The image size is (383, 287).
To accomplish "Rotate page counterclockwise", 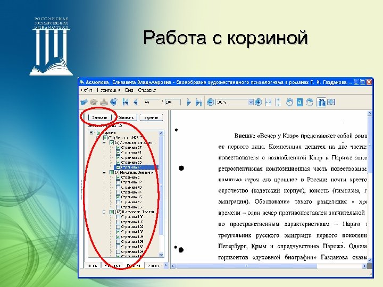I will coord(289,102).
